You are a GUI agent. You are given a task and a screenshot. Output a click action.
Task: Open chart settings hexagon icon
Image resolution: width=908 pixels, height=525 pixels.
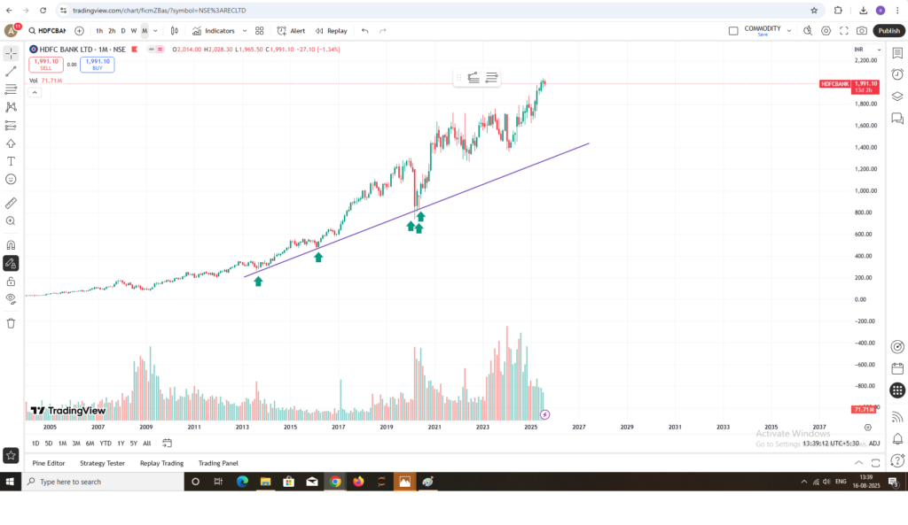click(826, 31)
